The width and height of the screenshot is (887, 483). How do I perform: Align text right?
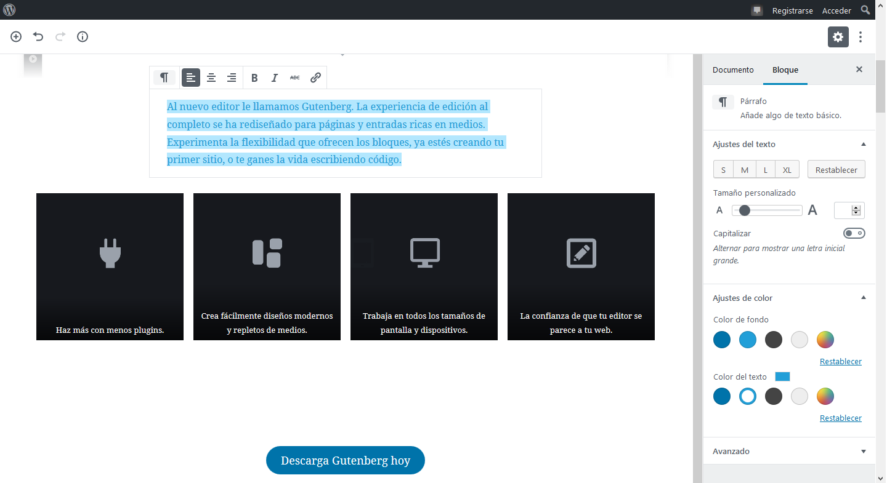(x=232, y=78)
